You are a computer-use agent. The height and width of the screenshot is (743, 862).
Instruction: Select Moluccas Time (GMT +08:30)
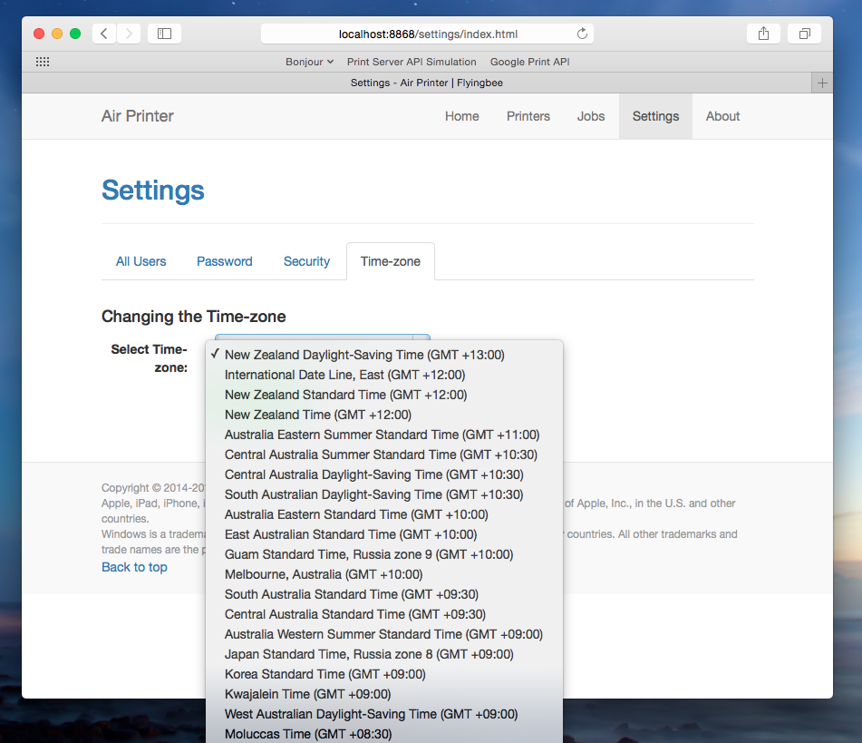pos(384,734)
